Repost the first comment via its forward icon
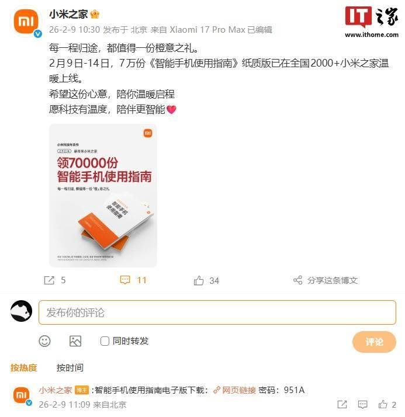405x417 pixels. [342, 405]
